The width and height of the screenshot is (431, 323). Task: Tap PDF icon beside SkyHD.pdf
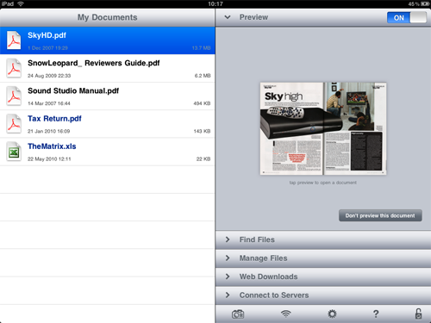tap(14, 40)
